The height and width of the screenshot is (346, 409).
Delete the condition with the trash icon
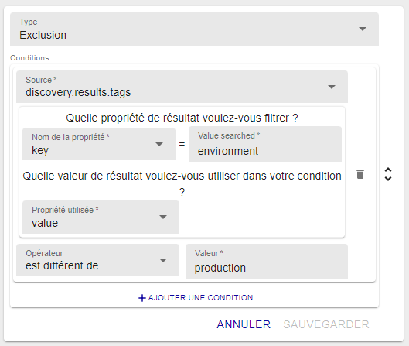[x=360, y=174]
